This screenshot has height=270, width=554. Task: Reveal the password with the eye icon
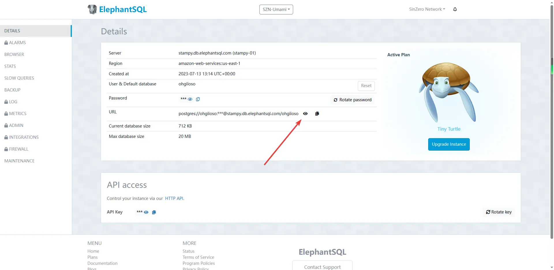click(190, 99)
